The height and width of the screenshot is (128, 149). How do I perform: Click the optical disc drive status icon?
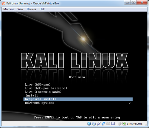(x=94, y=124)
